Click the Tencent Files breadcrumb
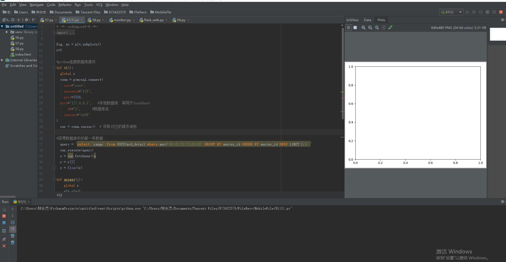The height and width of the screenshot is (262, 506). (x=88, y=12)
